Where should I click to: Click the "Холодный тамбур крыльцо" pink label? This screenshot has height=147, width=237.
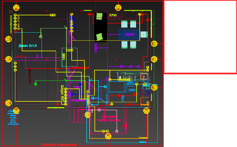pyautogui.click(x=109, y=118)
